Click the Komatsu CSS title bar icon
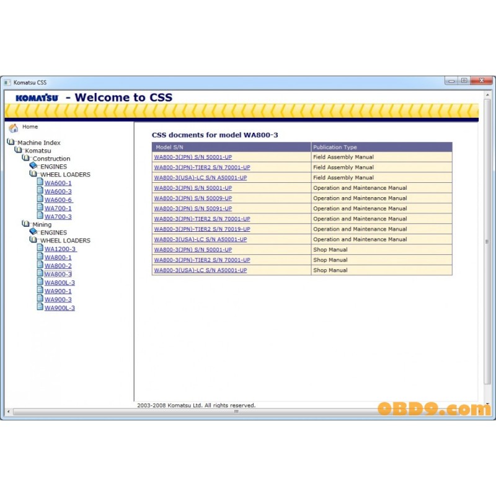496x496 pixels. click(7, 82)
